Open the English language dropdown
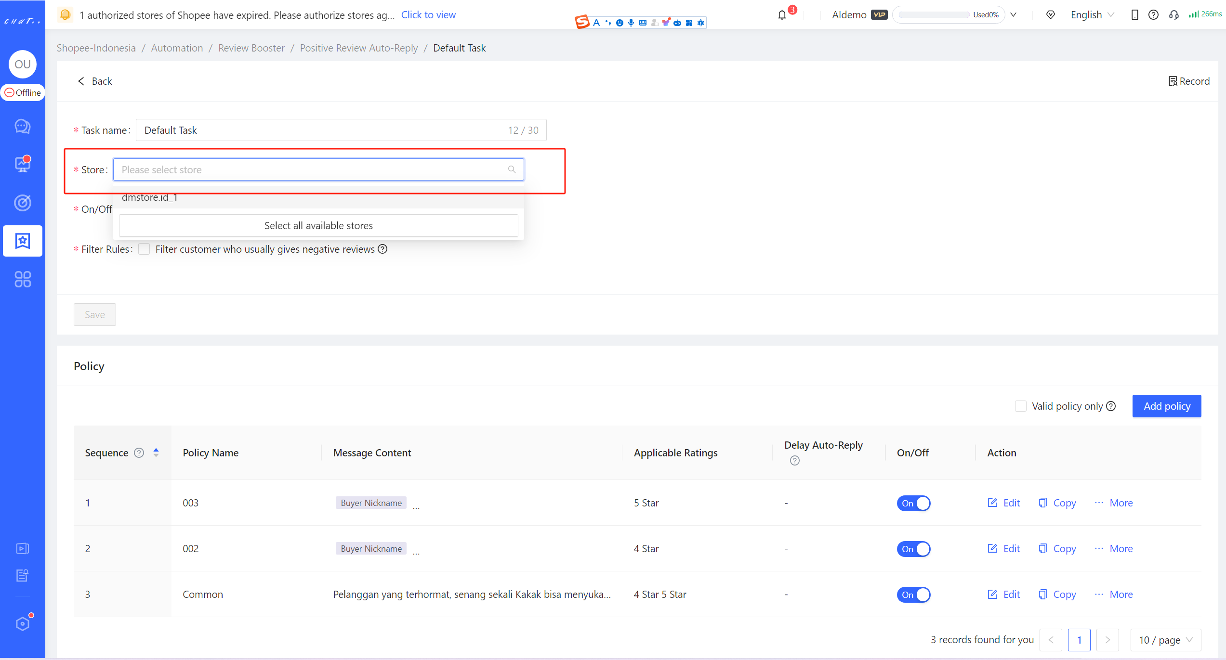 (x=1092, y=15)
